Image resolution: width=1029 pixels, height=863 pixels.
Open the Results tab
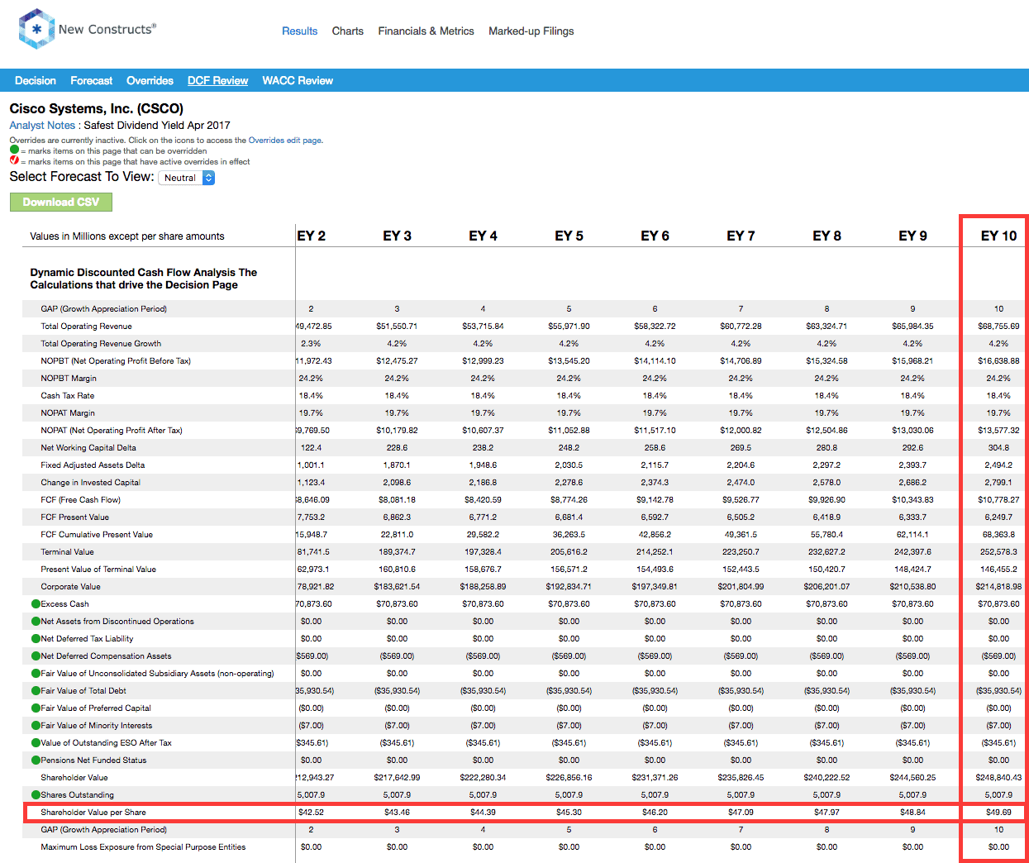[299, 31]
